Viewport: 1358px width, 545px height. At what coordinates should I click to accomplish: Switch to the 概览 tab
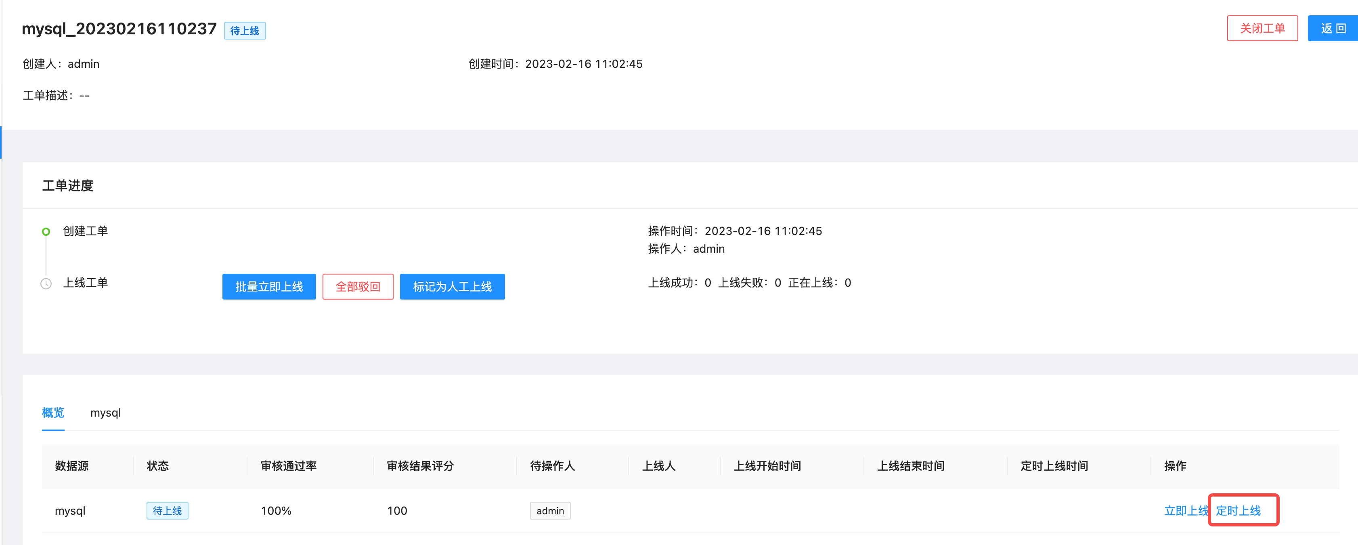coord(52,413)
